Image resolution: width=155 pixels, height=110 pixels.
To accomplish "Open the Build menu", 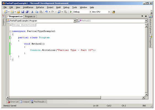I will (x=58, y=7).
